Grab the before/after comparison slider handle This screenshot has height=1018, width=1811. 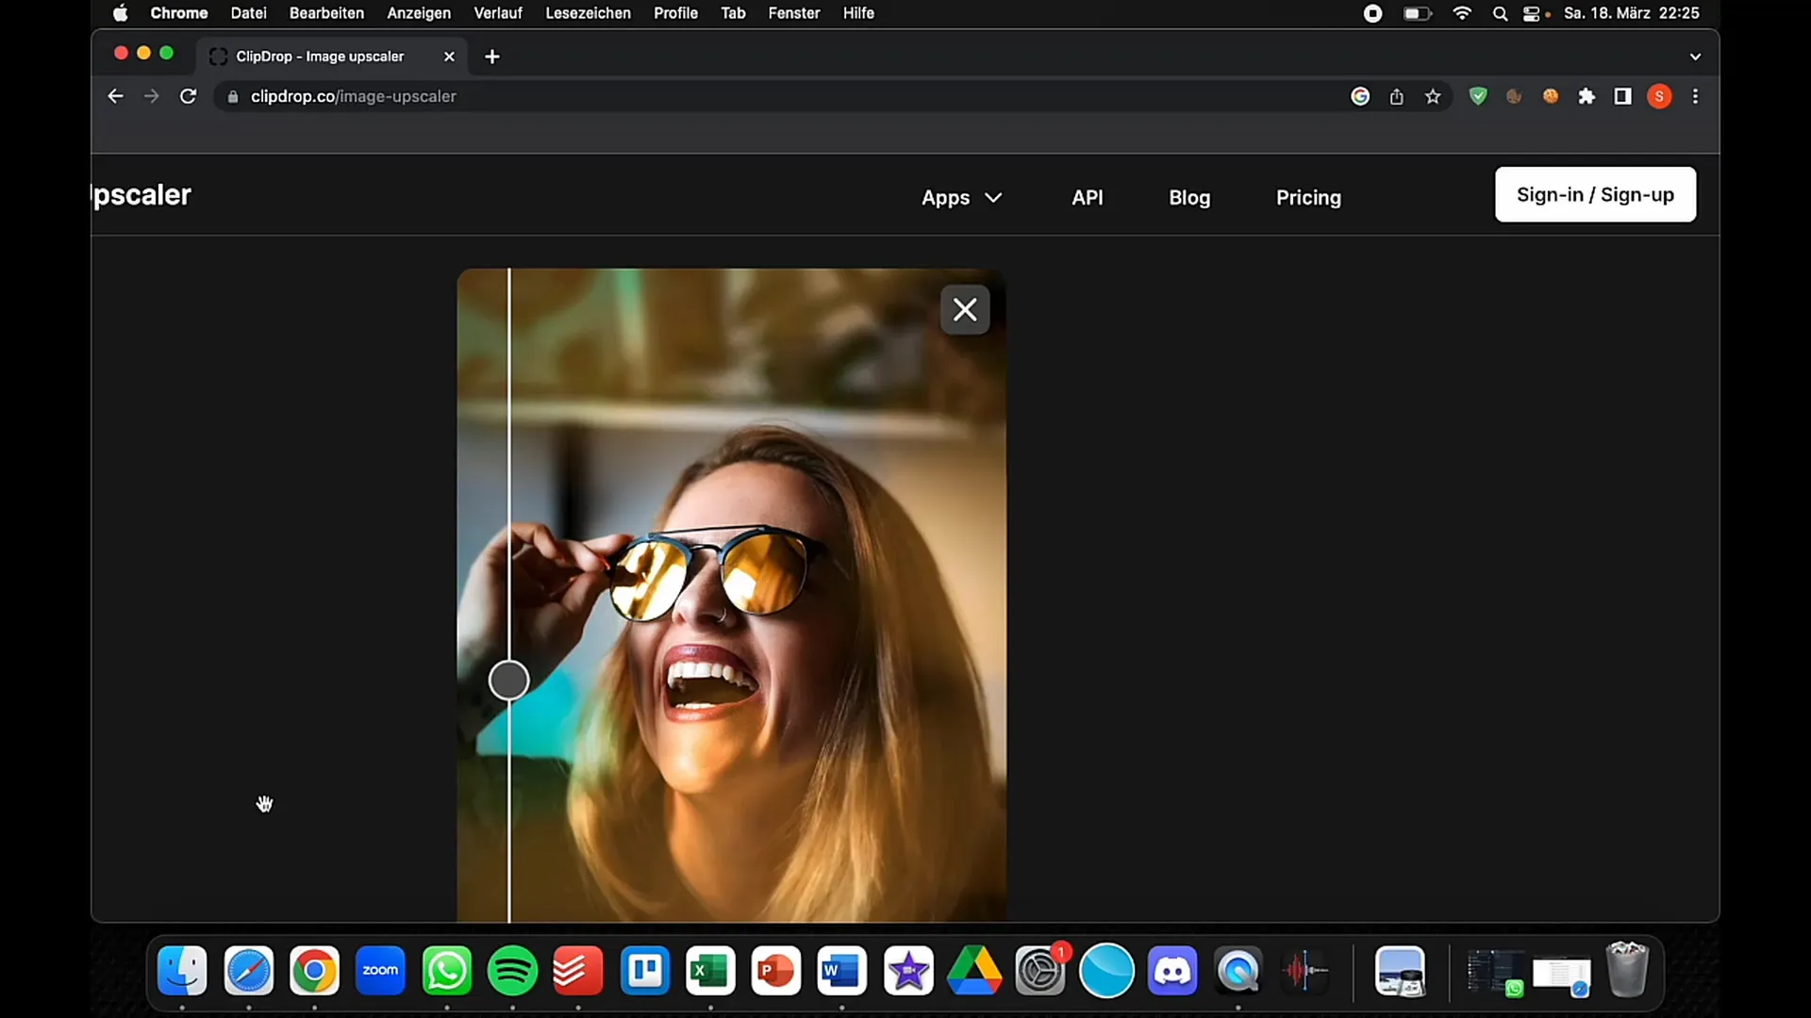click(x=508, y=681)
